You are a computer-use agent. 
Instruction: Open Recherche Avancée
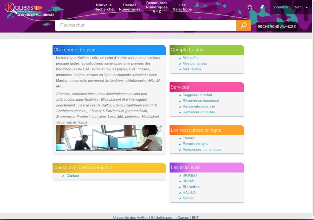[277, 27]
